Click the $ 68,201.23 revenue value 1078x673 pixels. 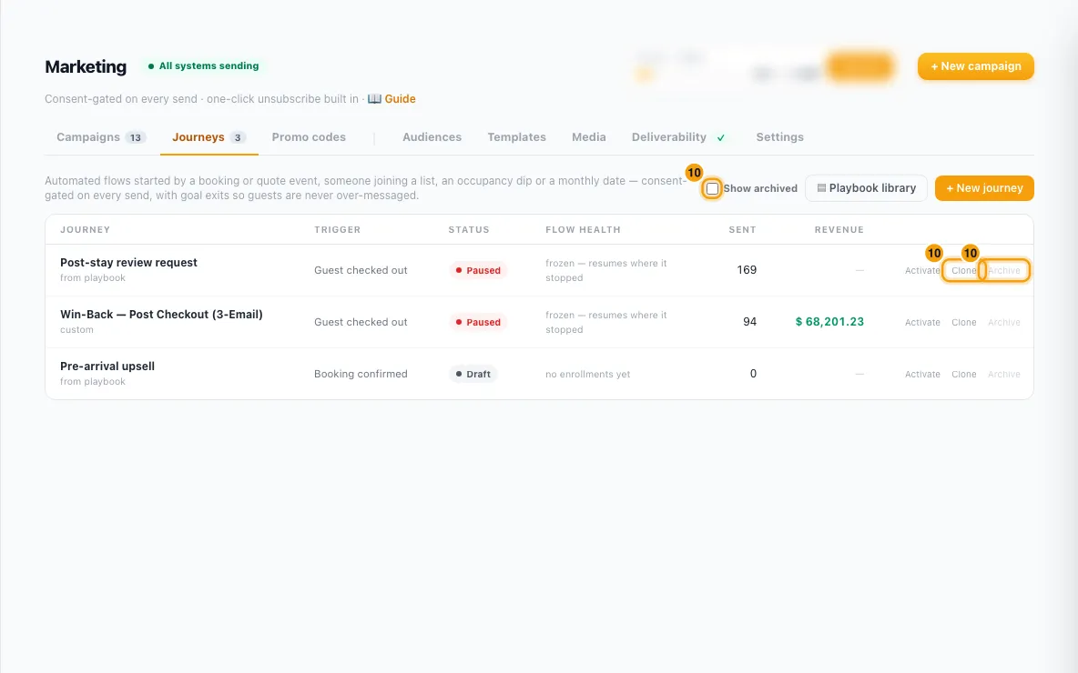coord(829,322)
